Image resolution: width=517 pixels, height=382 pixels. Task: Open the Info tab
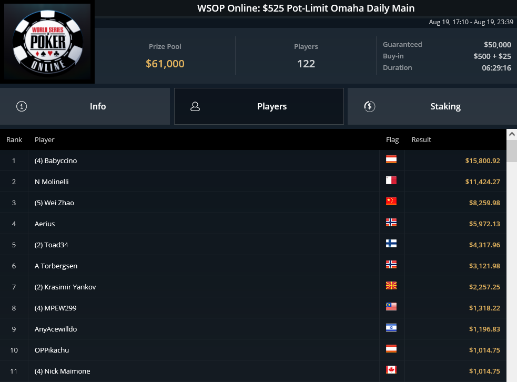85,106
